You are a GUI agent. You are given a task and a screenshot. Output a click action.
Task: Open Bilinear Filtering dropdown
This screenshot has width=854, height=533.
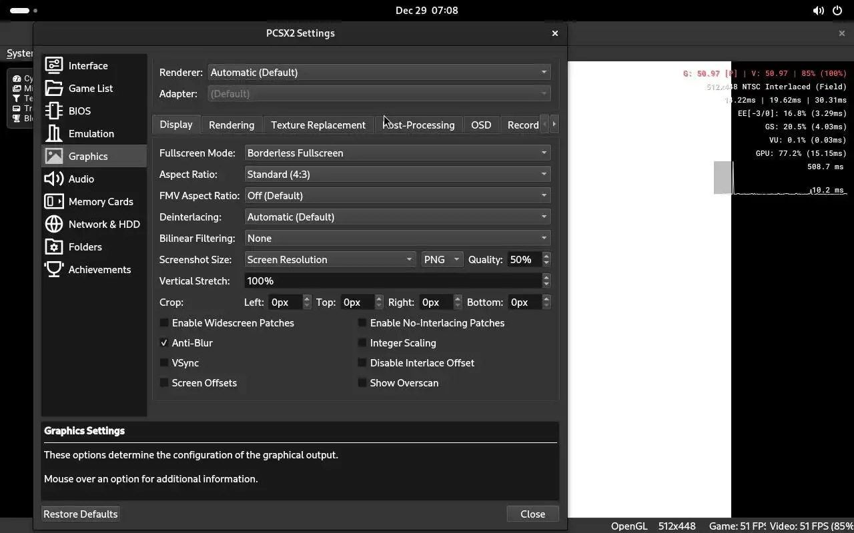click(x=398, y=238)
